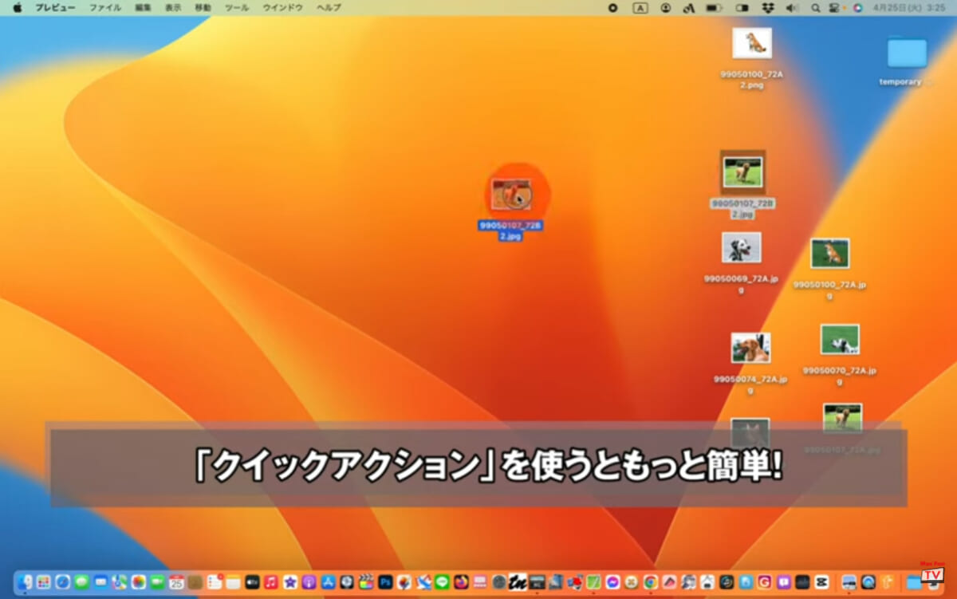957x599 pixels.
Task: Show the date and time 4月25日 3:25
Action: pos(908,7)
